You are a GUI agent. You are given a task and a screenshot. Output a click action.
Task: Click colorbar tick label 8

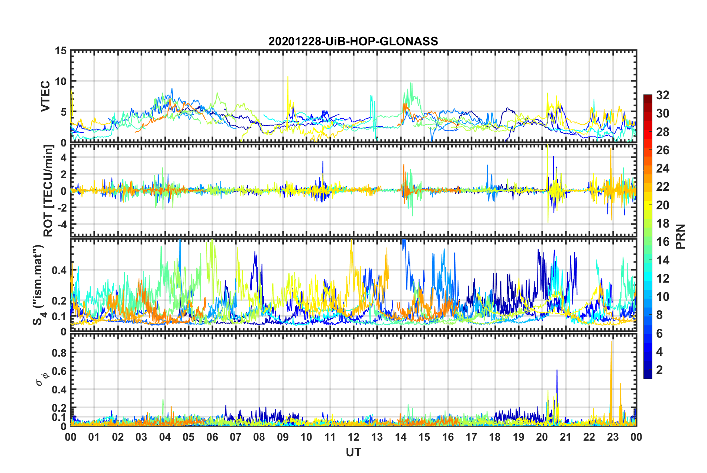tap(659, 315)
